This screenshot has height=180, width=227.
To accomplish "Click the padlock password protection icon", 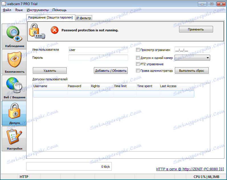I will 37,31.
